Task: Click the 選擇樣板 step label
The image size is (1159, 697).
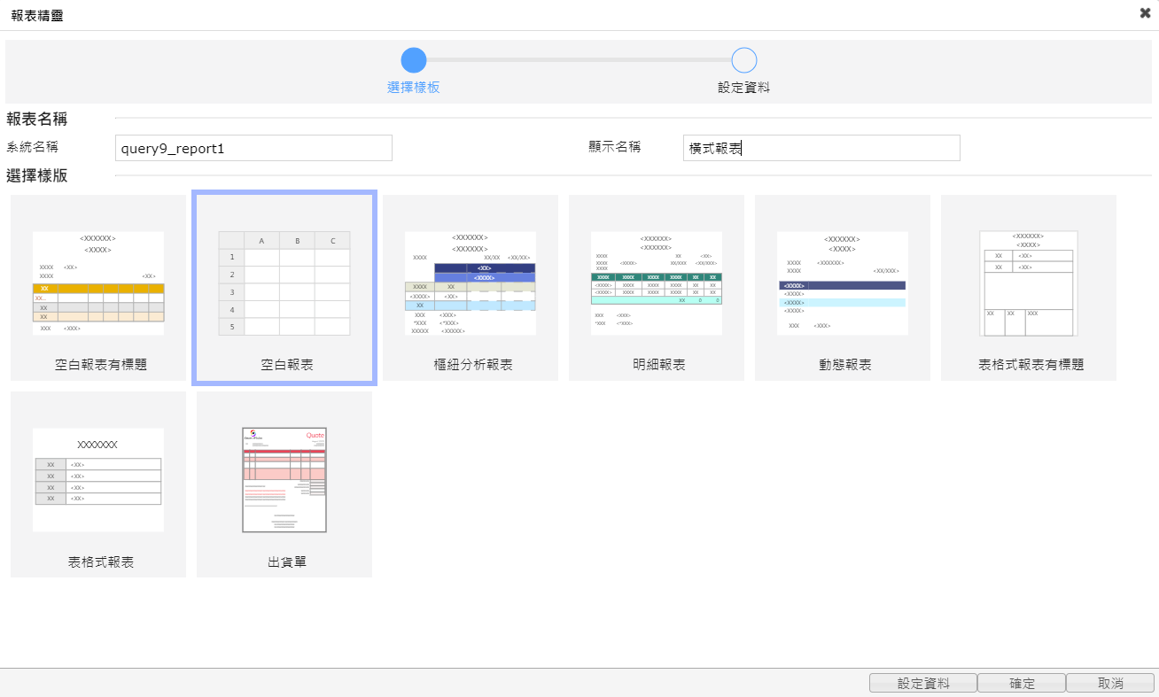Action: 414,88
